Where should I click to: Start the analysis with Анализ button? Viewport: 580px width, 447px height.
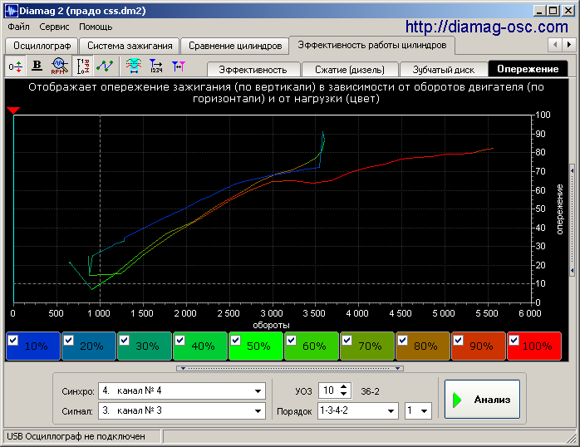pyautogui.click(x=482, y=400)
